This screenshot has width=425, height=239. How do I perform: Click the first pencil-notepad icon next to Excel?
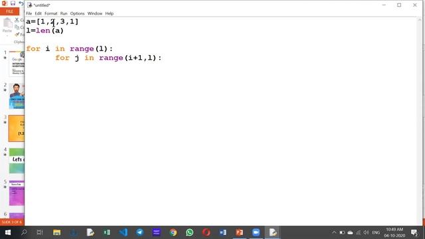coord(90,232)
